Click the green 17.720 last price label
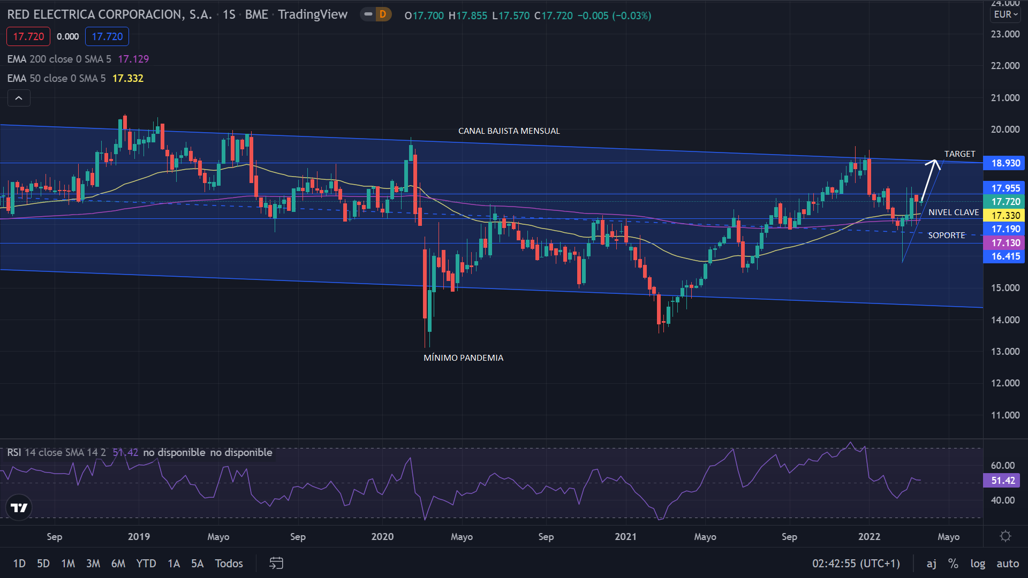The image size is (1028, 578). click(x=1004, y=202)
